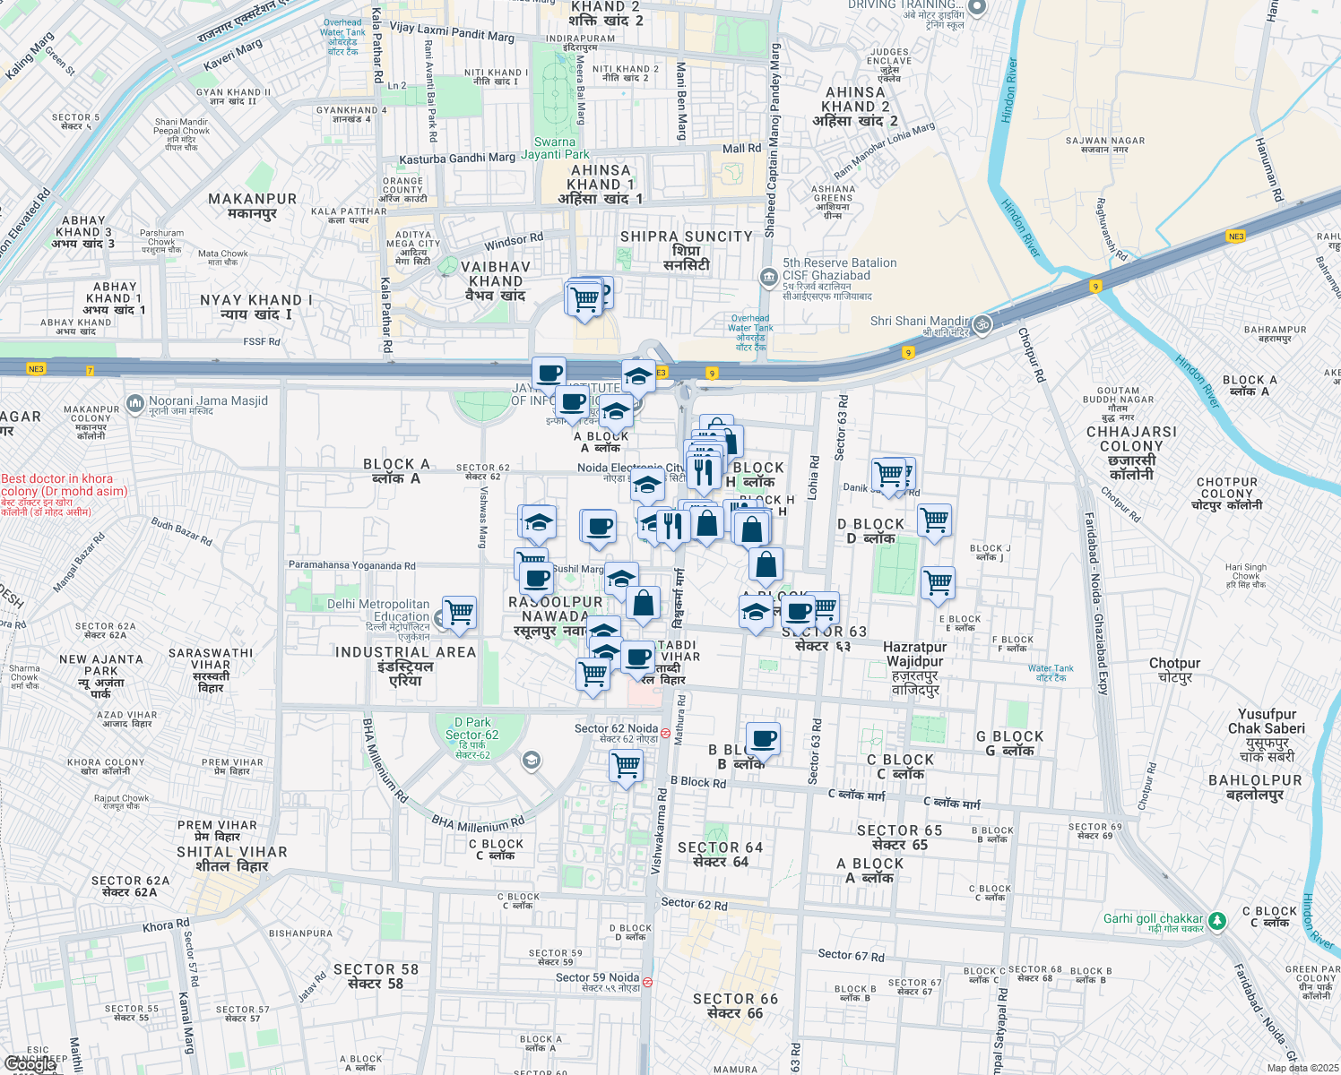The image size is (1341, 1075).
Task: Click the Best doctor in khora colony label
Action: click(65, 485)
